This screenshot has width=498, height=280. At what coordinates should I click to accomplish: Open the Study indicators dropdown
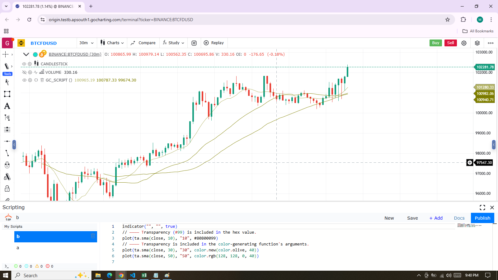tap(174, 43)
